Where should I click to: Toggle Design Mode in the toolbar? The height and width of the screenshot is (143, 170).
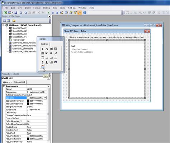(x=61, y=12)
